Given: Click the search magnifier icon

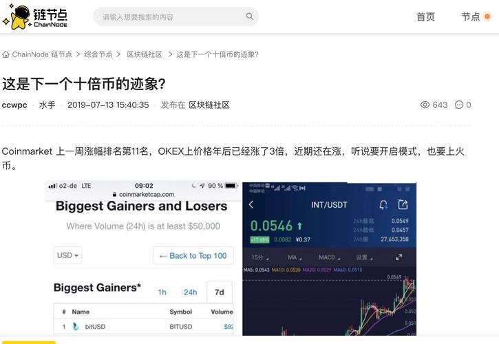Looking at the screenshot, I should click(249, 17).
